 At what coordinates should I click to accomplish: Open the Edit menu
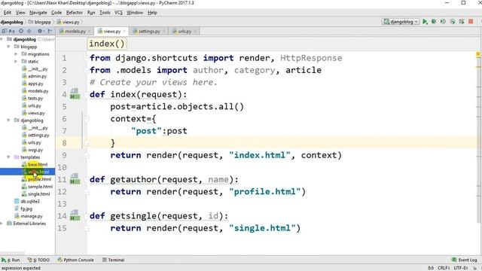click(x=7, y=13)
